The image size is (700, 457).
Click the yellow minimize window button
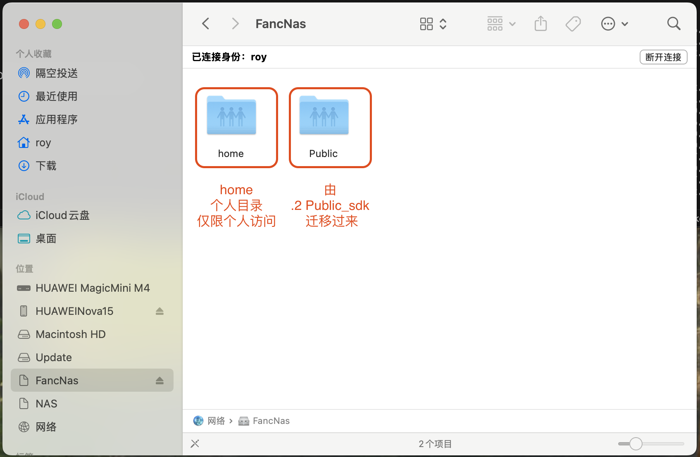(x=40, y=24)
